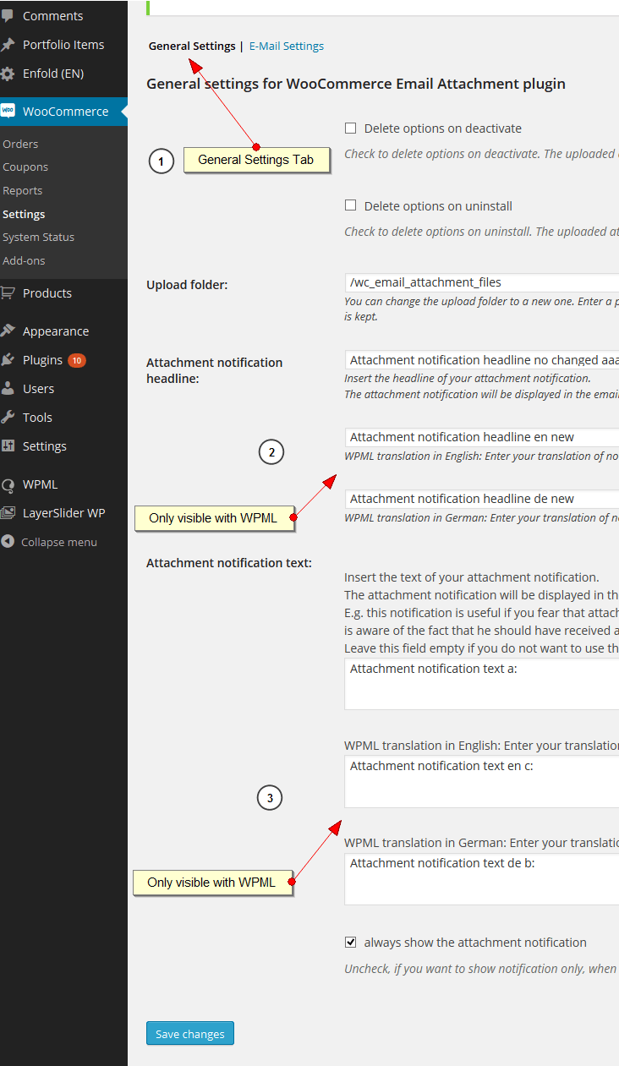Screen dimensions: 619x1066
Task: Click the English headline translation field
Action: coord(481,437)
